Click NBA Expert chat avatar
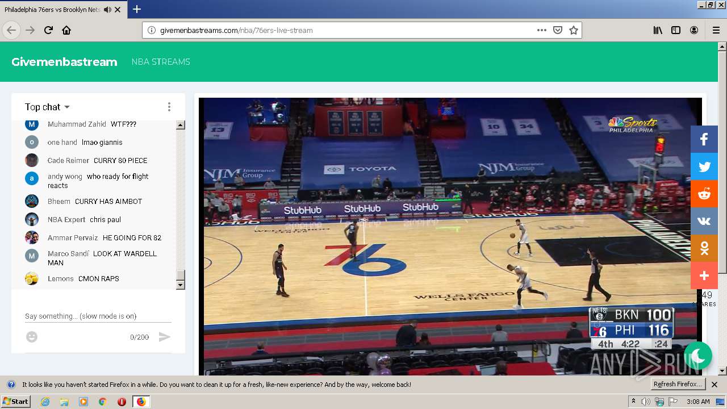Image resolution: width=727 pixels, height=409 pixels. 32,219
